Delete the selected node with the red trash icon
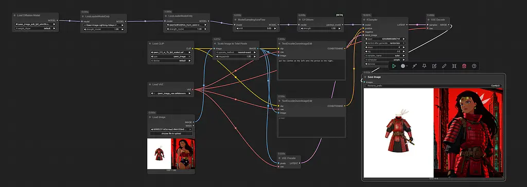527x187 pixels. pos(464,66)
